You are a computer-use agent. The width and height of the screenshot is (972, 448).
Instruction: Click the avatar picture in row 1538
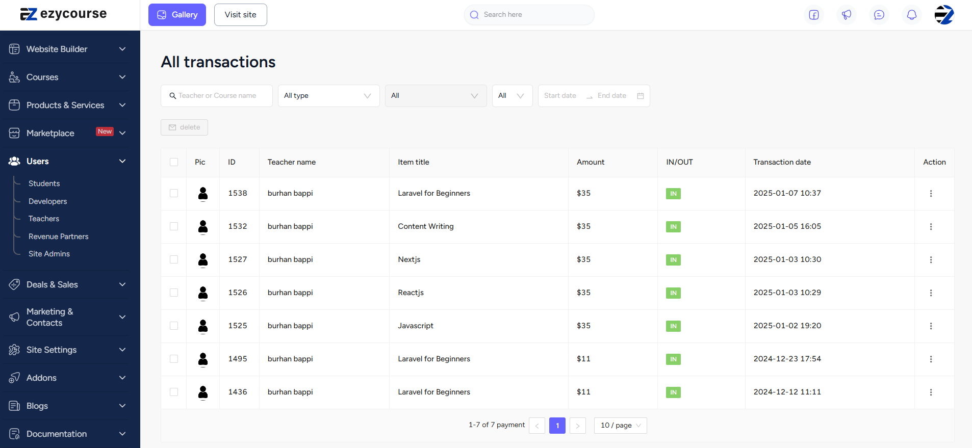click(x=203, y=194)
